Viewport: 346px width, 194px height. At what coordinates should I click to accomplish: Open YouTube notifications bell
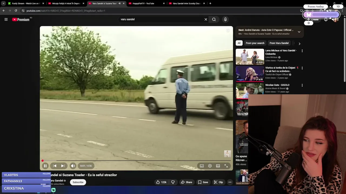pyautogui.click(x=326, y=19)
